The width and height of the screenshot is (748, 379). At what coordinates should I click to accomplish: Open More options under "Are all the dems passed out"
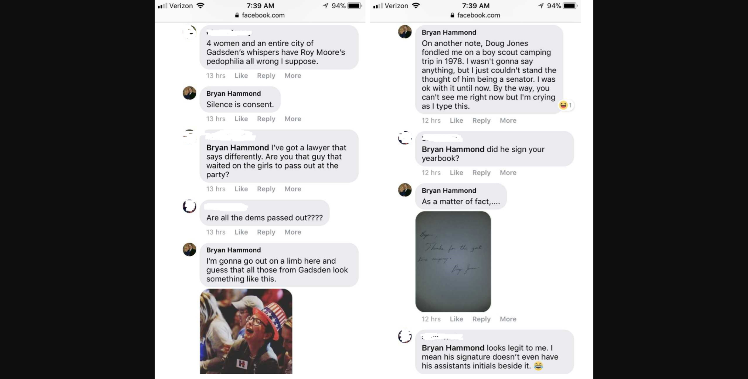point(293,232)
